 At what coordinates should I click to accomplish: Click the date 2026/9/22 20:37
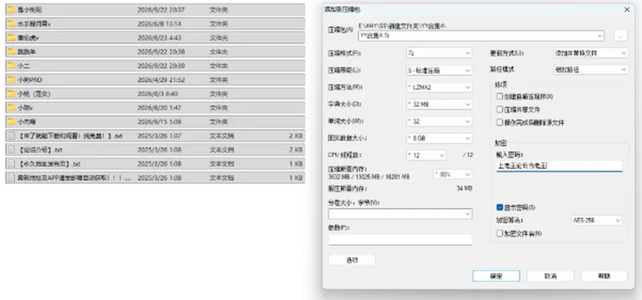click(161, 10)
